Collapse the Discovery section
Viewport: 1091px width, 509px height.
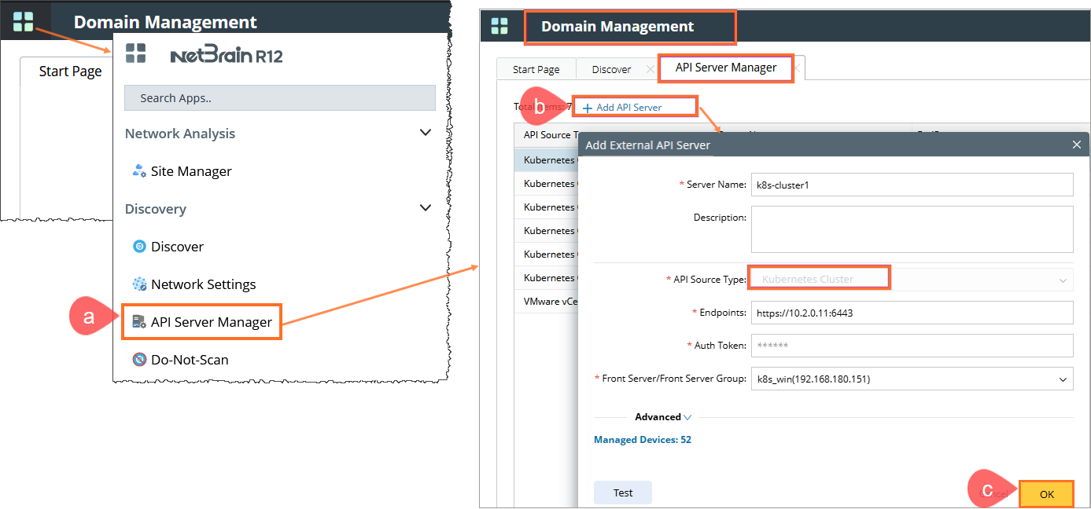426,208
